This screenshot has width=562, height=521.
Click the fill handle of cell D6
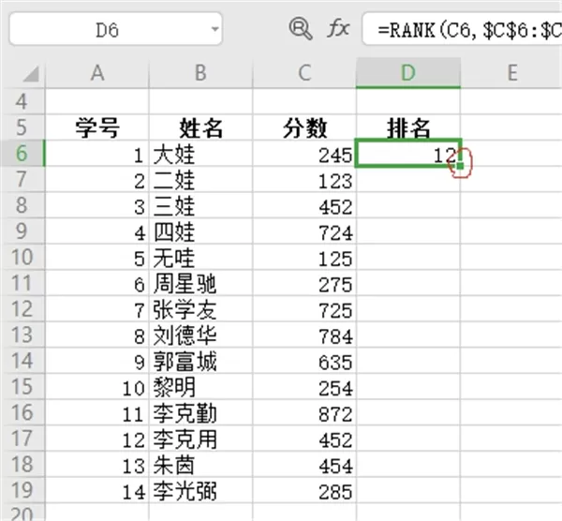point(460,166)
